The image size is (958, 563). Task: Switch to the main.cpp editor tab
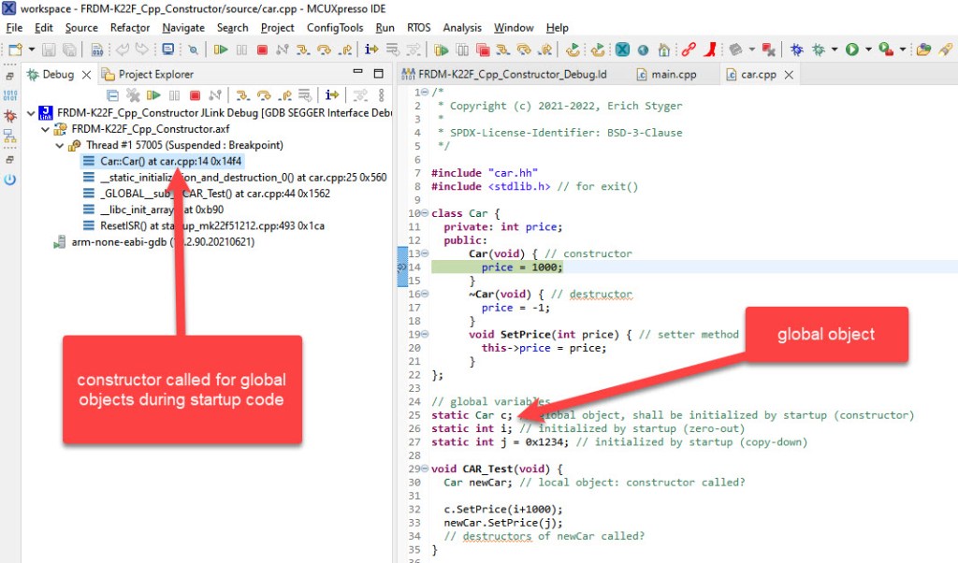pyautogui.click(x=673, y=75)
